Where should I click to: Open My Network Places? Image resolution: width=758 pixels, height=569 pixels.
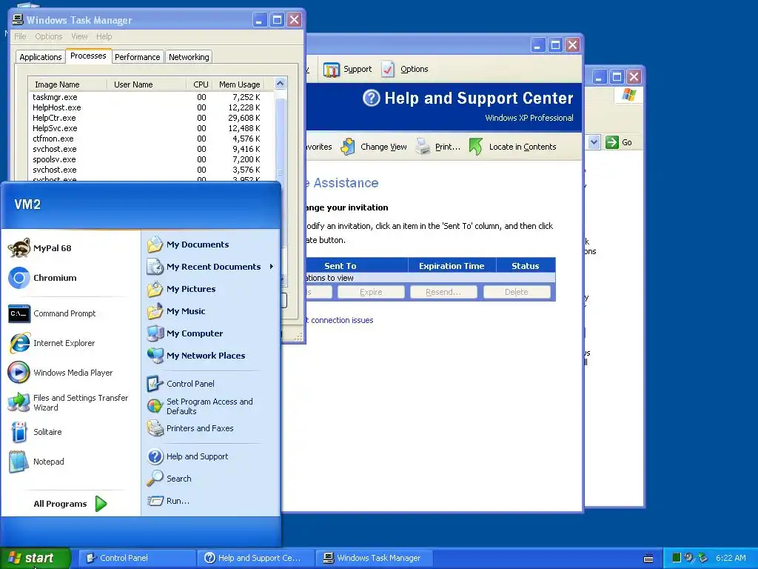(x=195, y=356)
